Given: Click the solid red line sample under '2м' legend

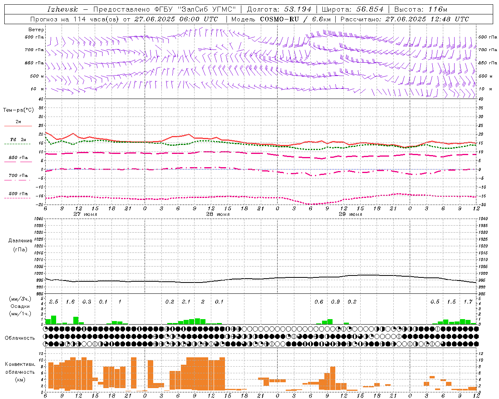Looking at the screenshot, I should 18,126.
